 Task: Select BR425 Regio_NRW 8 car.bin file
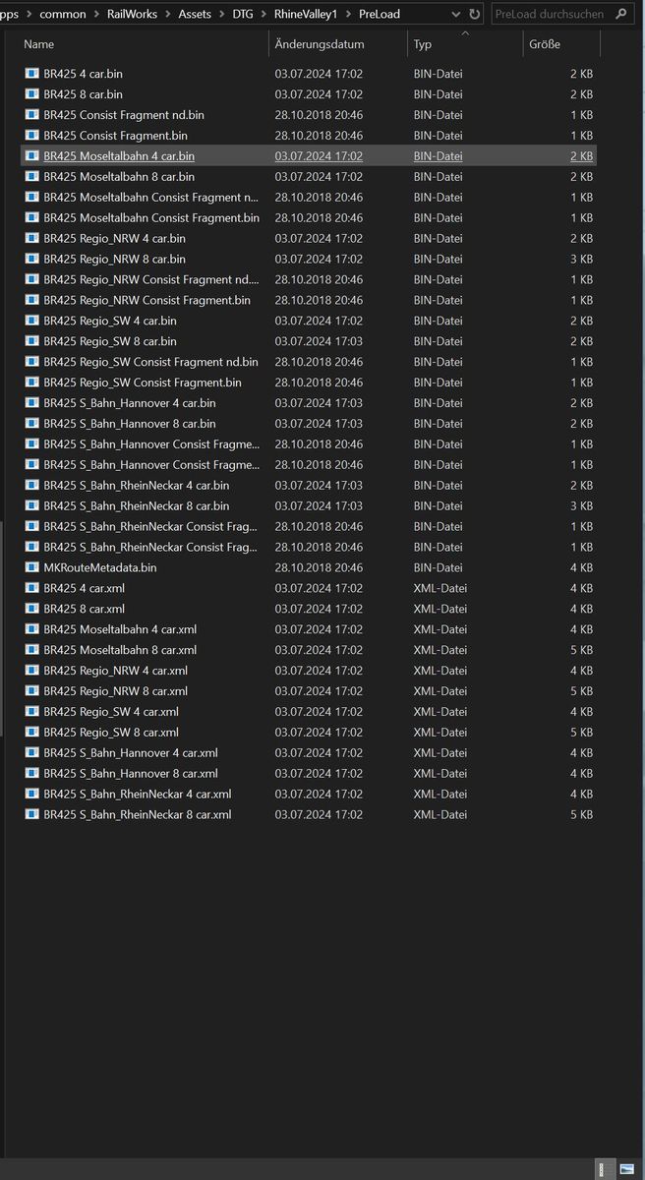(x=308, y=259)
